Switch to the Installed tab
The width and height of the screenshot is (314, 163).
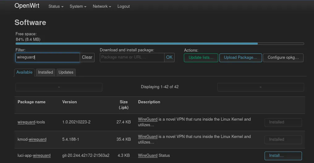coord(45,72)
